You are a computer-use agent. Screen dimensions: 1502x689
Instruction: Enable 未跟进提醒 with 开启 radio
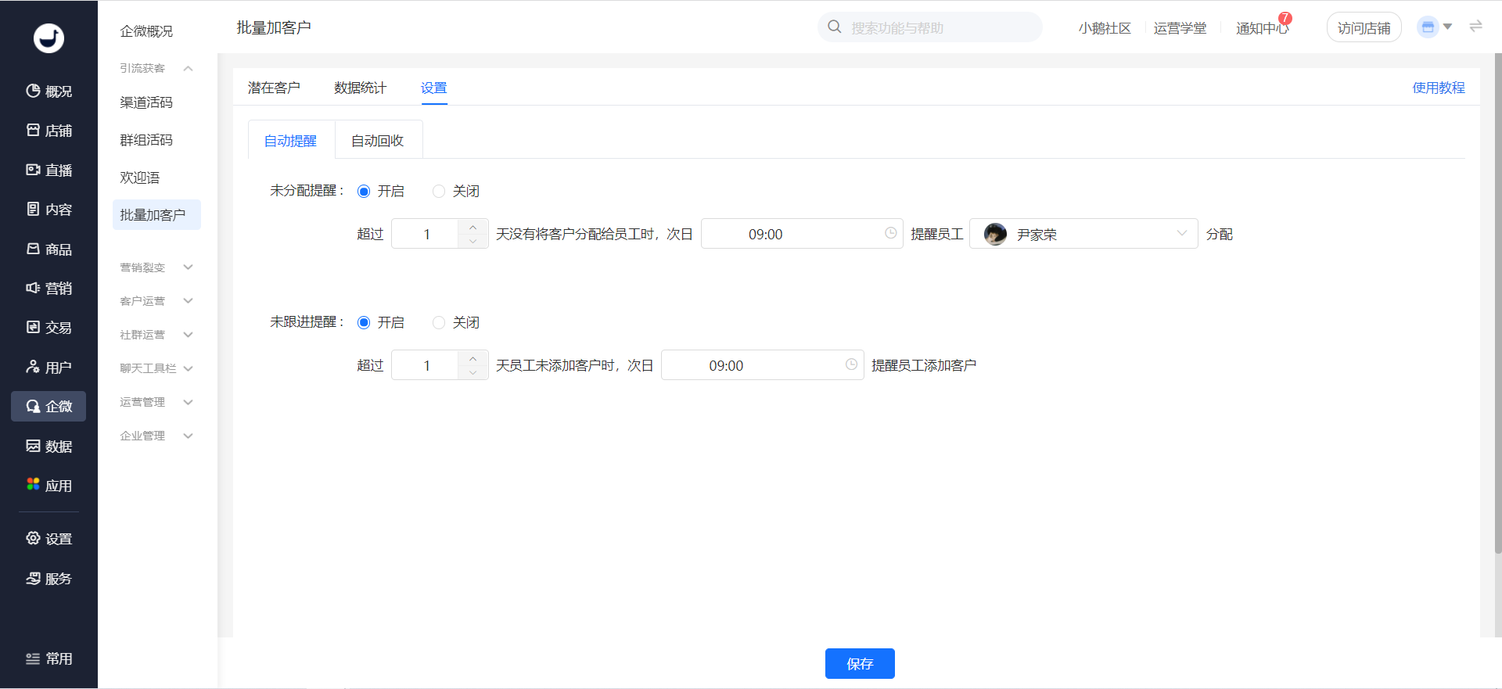(364, 323)
